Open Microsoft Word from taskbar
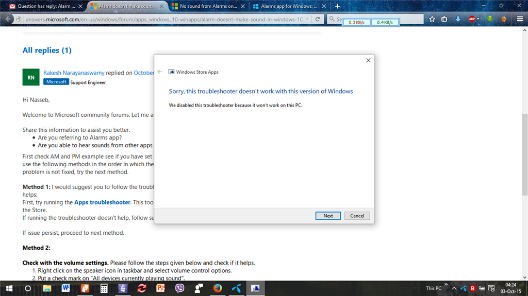This screenshot has height=296, width=528. pyautogui.click(x=65, y=288)
